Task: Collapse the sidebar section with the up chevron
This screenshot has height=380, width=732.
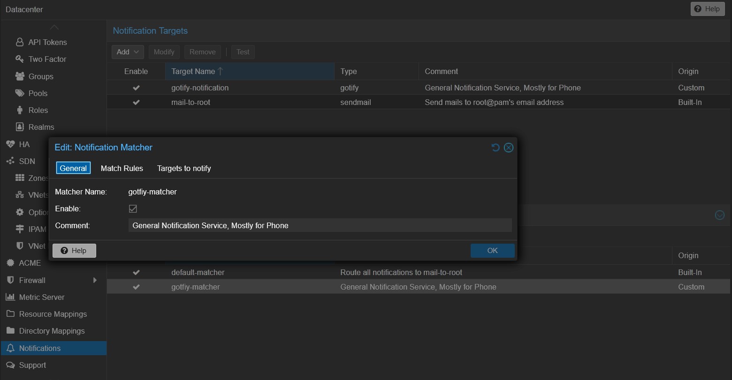Action: point(54,27)
